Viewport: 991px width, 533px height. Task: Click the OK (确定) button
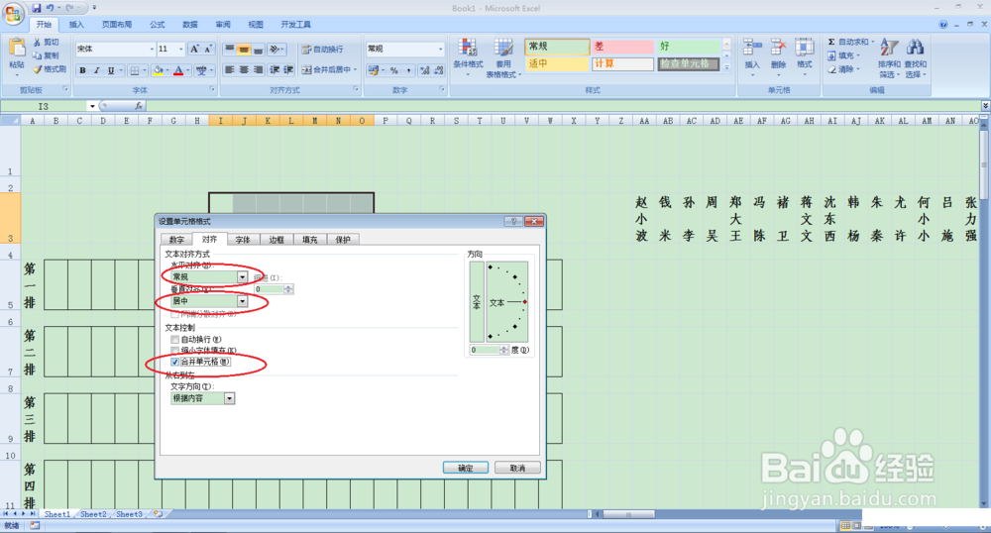pos(465,468)
